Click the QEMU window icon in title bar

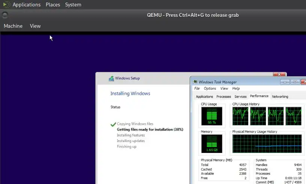click(x=5, y=15)
